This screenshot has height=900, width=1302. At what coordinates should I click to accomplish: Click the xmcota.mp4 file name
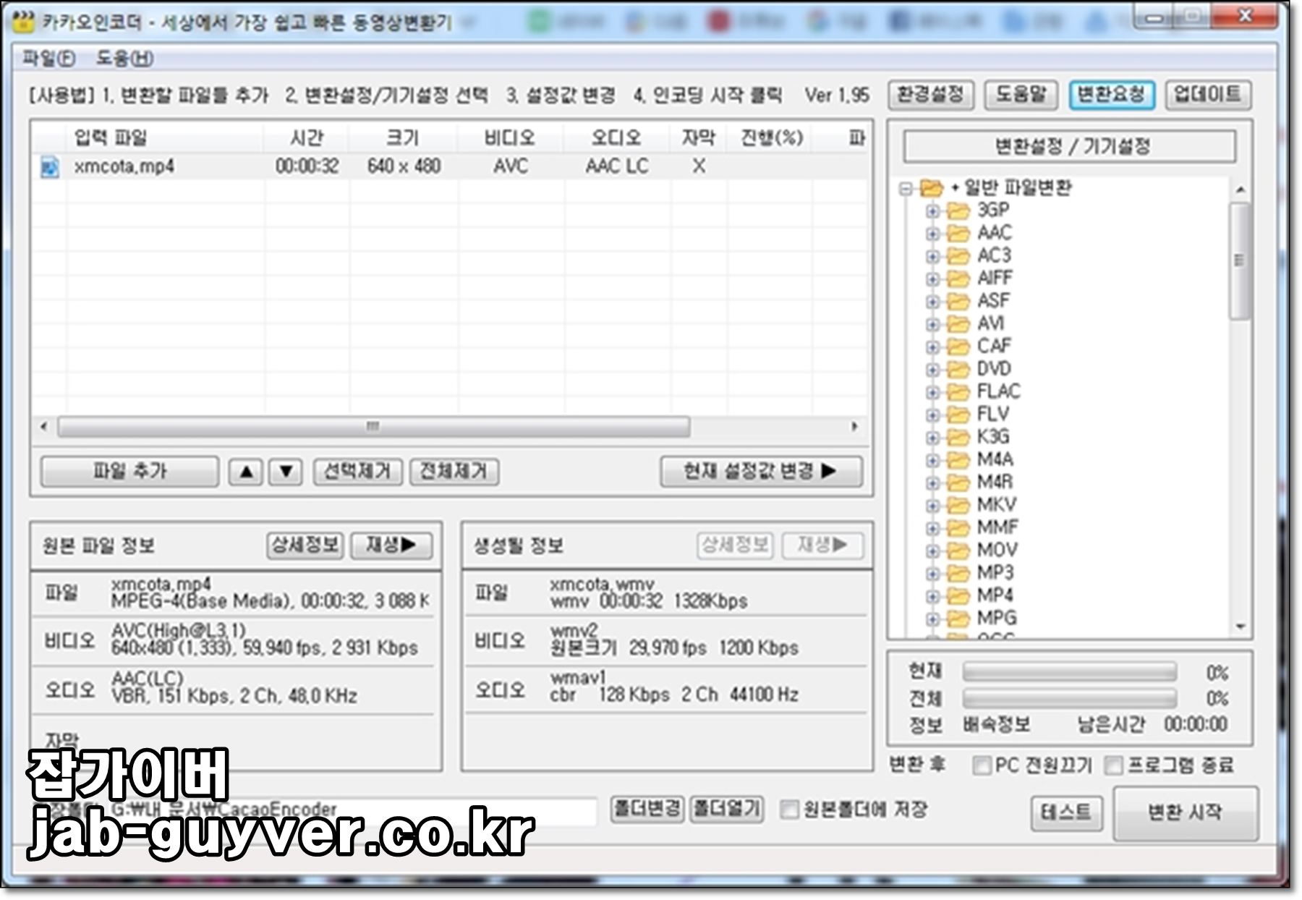click(124, 167)
